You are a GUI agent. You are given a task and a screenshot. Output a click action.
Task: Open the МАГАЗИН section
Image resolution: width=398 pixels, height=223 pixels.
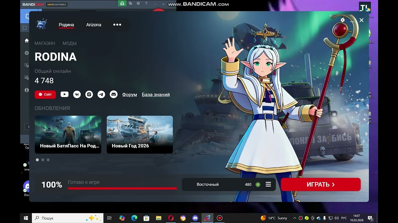[45, 43]
